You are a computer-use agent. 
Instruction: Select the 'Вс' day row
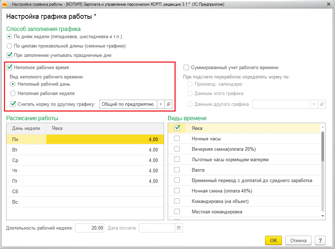point(85,202)
